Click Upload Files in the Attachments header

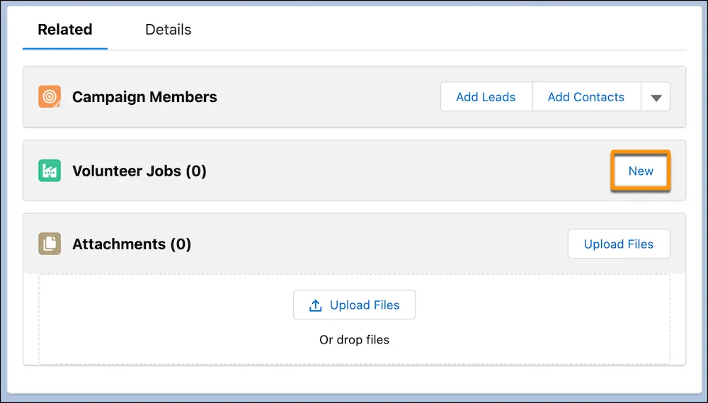pyautogui.click(x=618, y=244)
